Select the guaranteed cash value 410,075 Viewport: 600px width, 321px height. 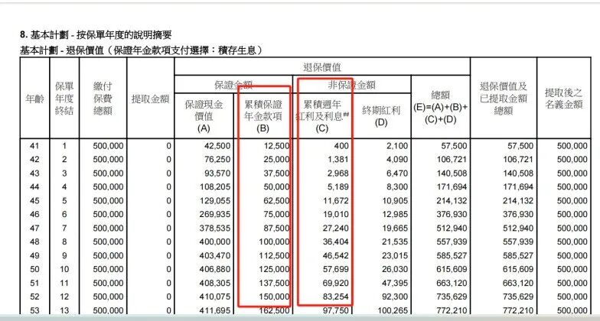(216, 294)
